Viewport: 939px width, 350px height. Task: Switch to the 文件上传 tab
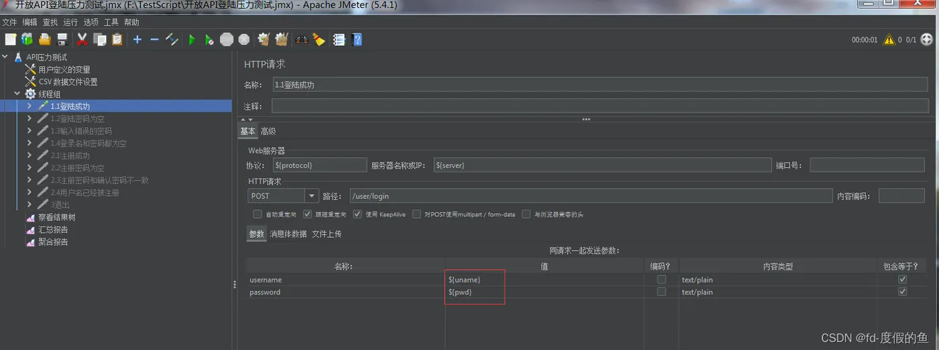(x=327, y=234)
